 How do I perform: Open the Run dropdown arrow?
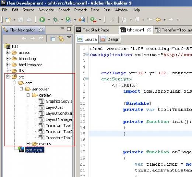pos(49,20)
